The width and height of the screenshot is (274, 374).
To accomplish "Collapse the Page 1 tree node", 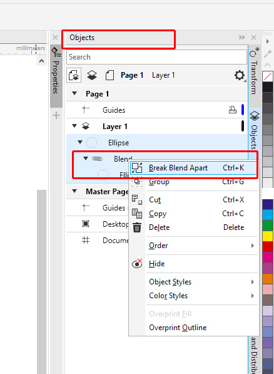I will tap(74, 93).
